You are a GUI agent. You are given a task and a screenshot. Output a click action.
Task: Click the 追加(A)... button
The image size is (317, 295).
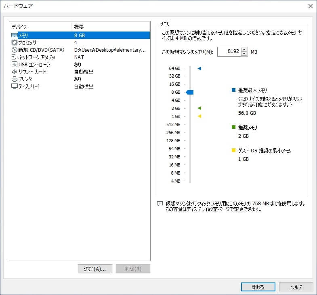(94, 269)
